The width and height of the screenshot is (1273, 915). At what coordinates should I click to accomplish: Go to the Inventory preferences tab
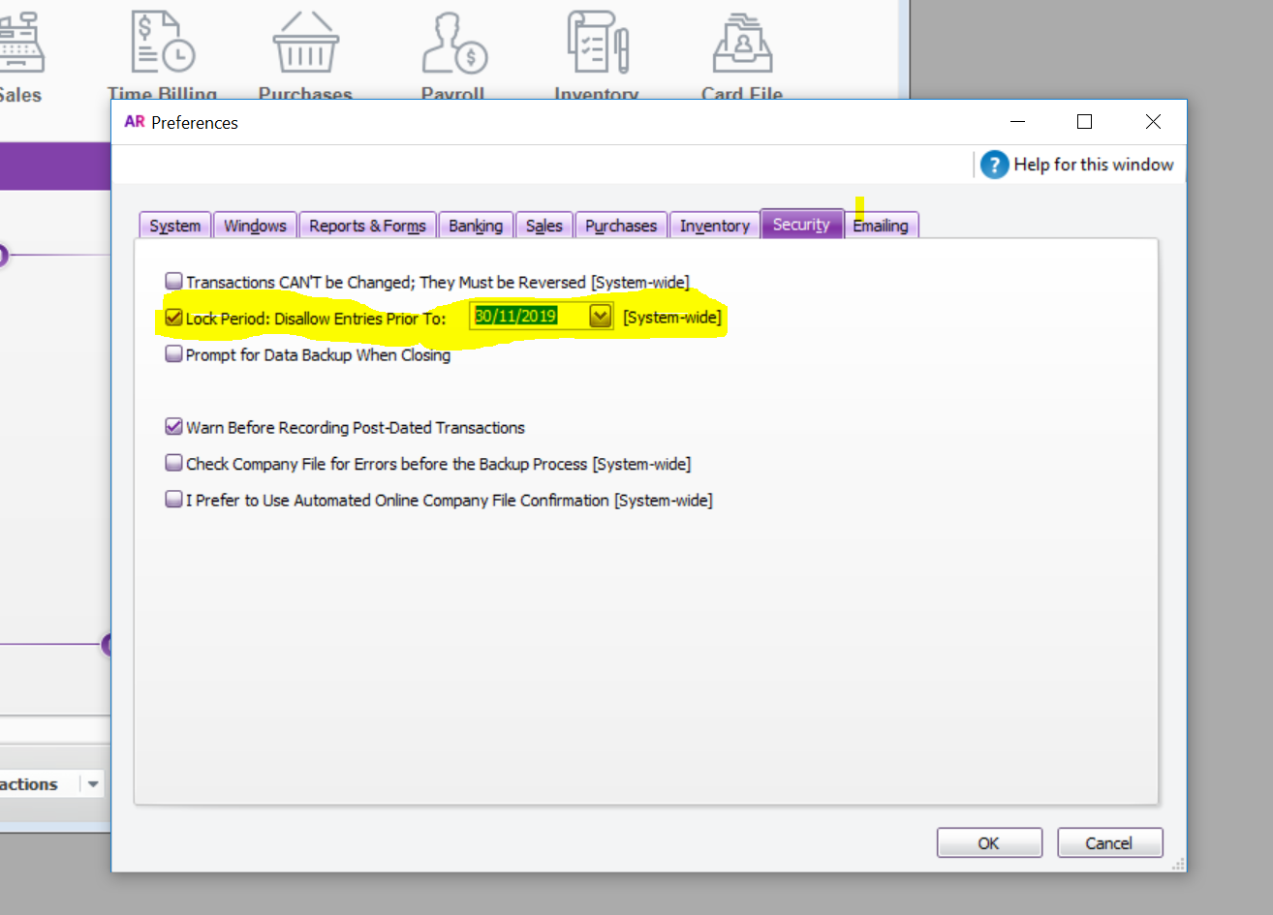coord(715,226)
